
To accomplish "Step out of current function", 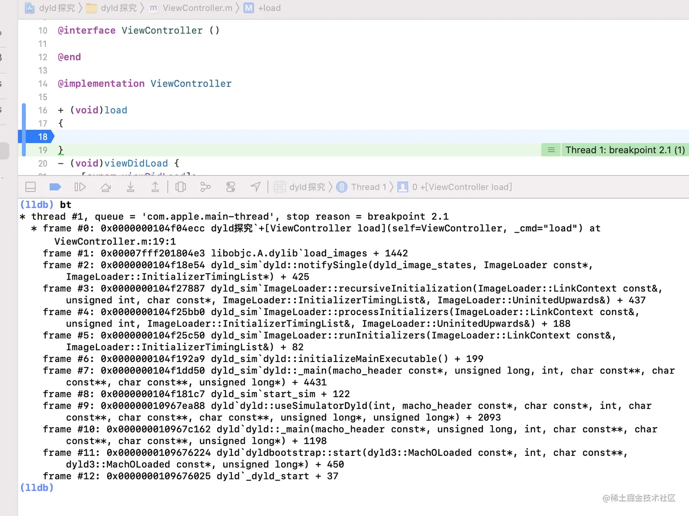I will [x=155, y=187].
